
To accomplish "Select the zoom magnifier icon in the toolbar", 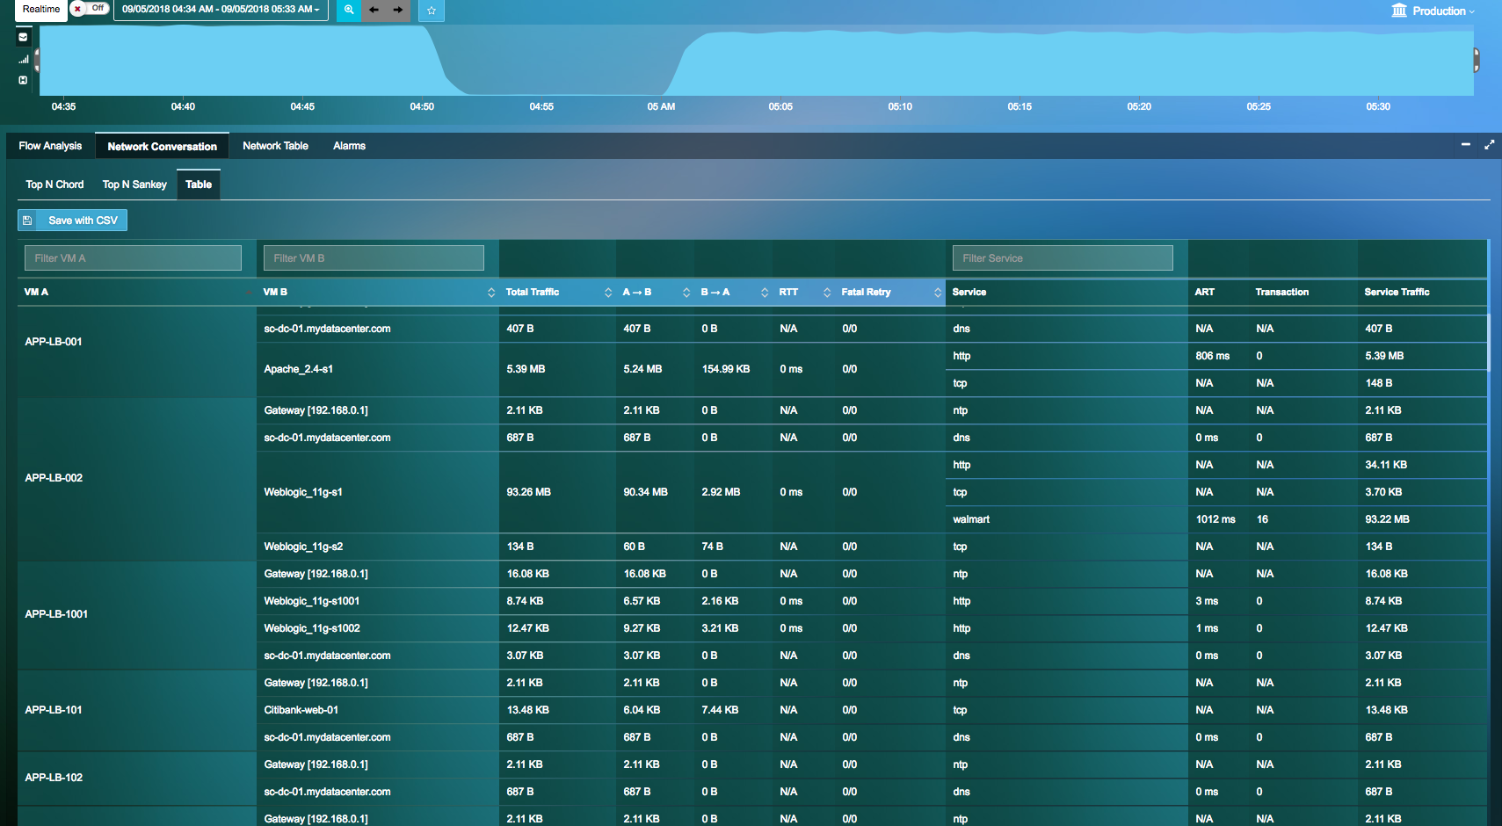I will (x=348, y=11).
